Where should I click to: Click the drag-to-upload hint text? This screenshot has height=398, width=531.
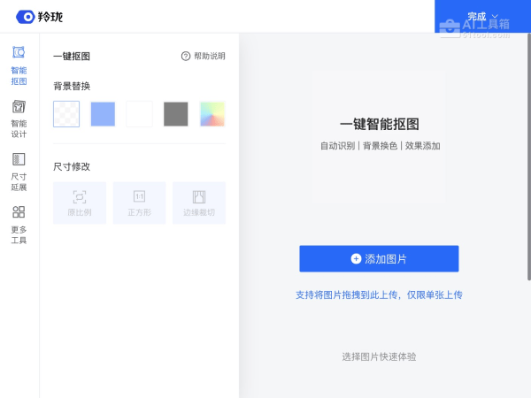(379, 295)
